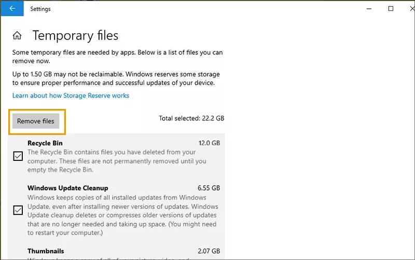Click the 2.07 GB Thumbnails size

pyautogui.click(x=209, y=251)
